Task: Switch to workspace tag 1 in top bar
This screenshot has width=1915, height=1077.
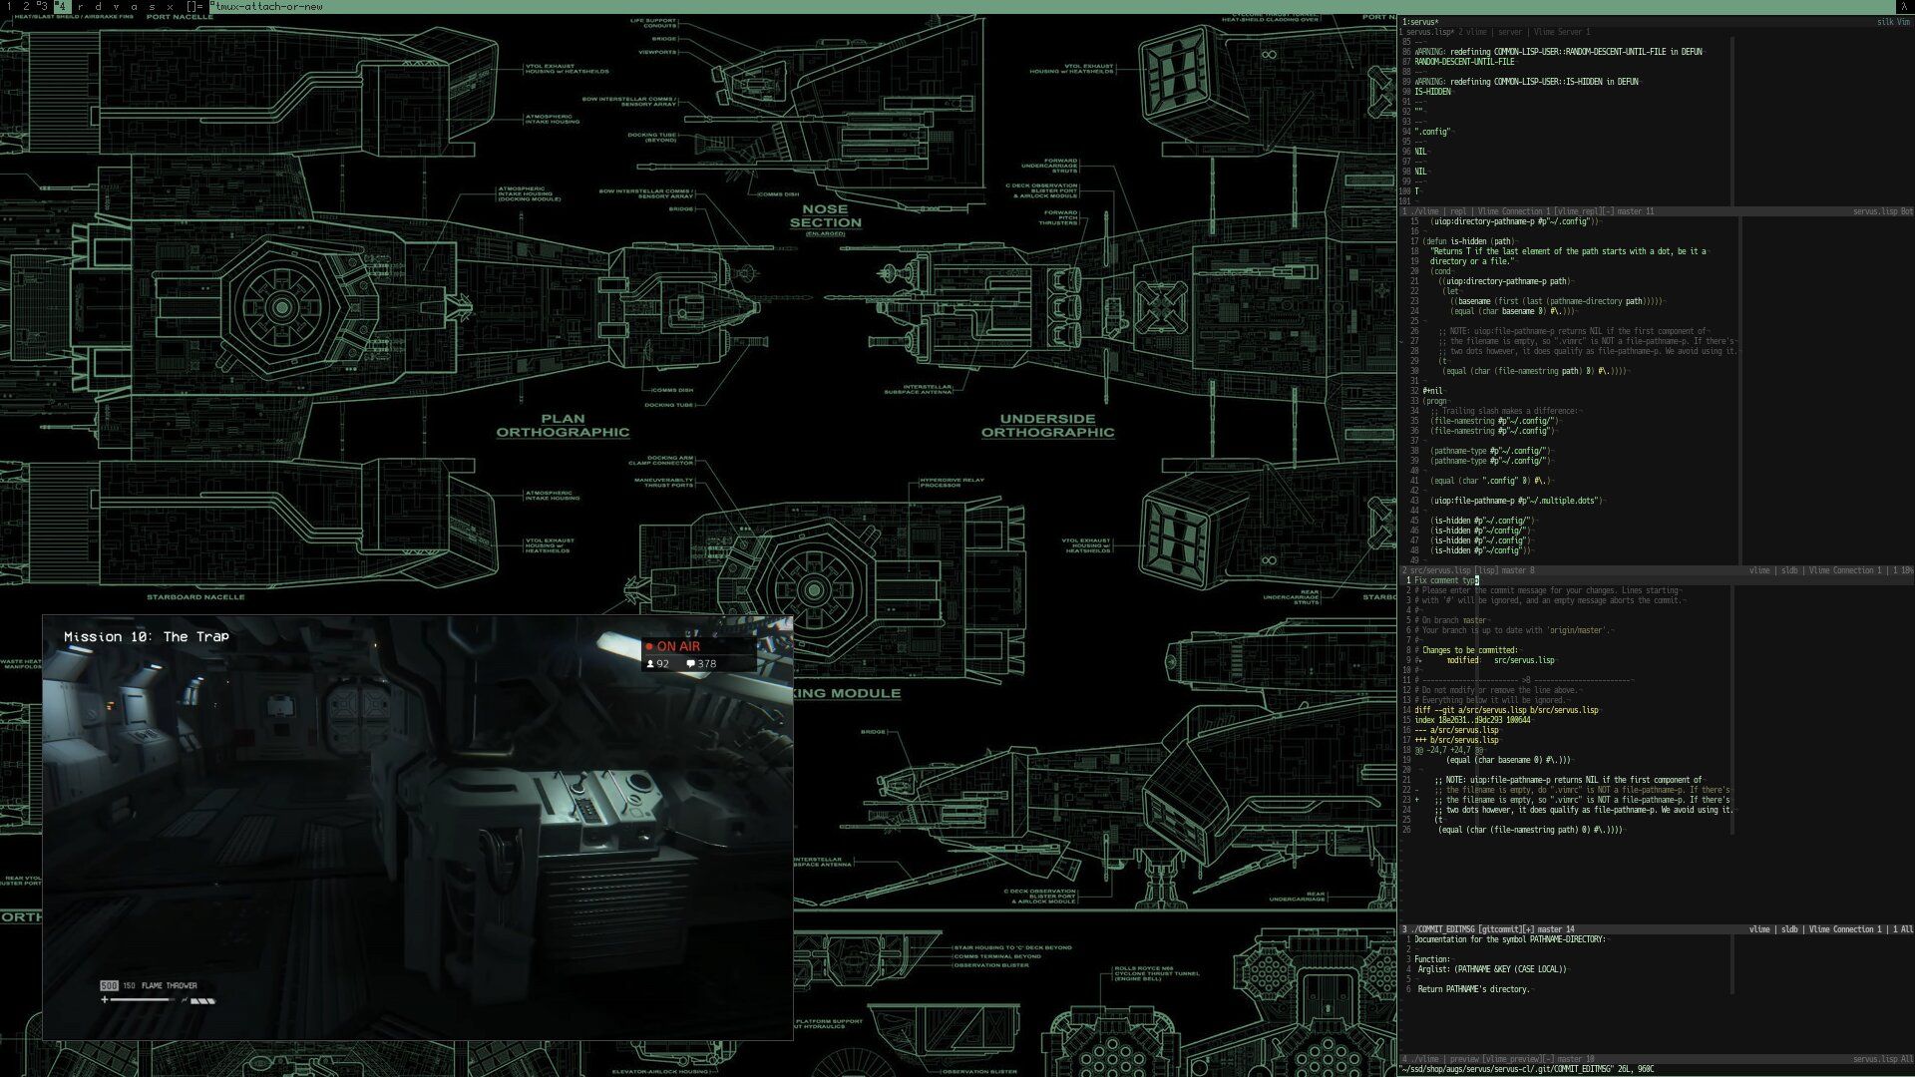Action: pyautogui.click(x=10, y=6)
